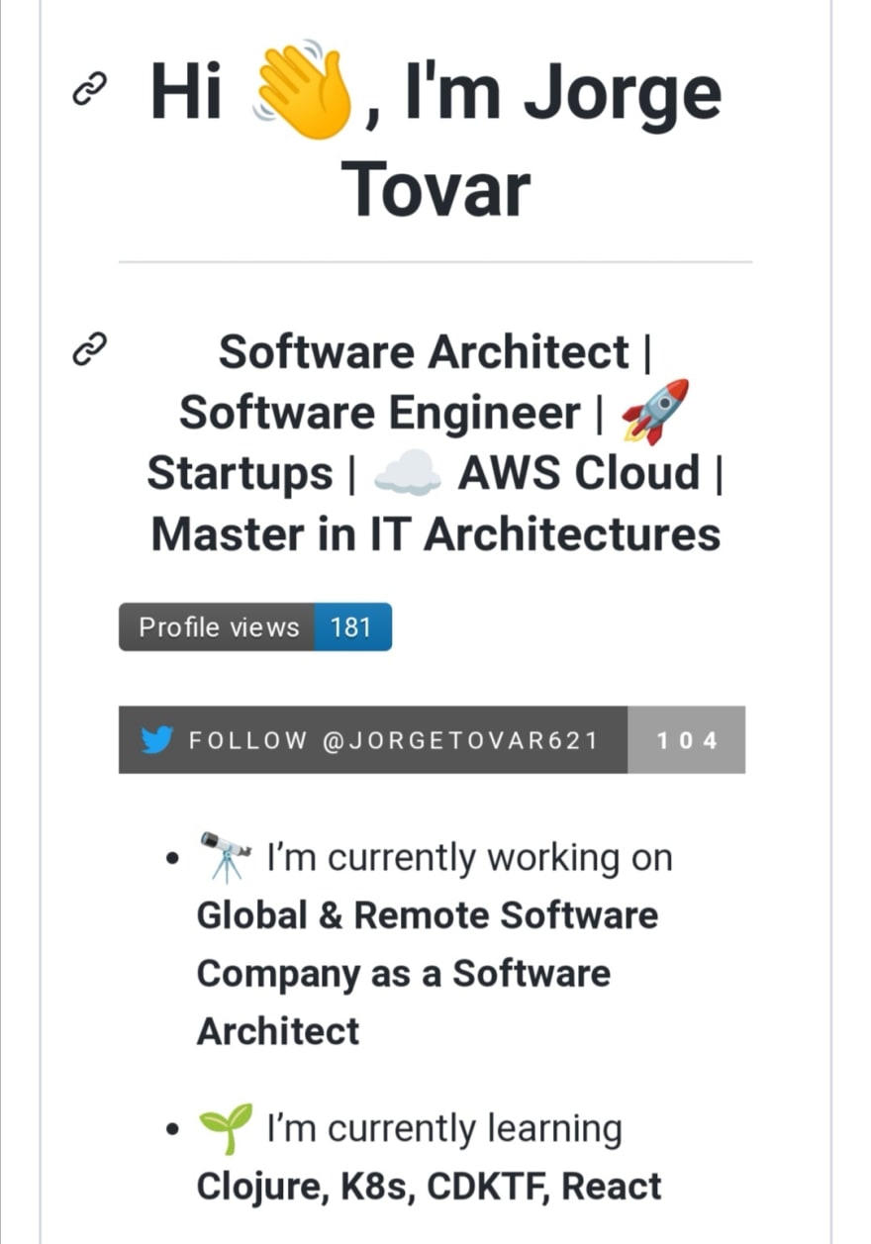Click the waving hand emoji in the heading
This screenshot has height=1244, width=871.
[304, 90]
